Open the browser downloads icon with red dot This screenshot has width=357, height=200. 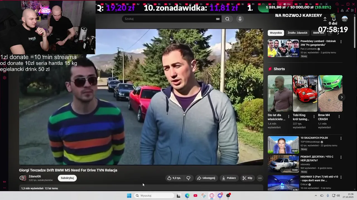click(x=348, y=10)
